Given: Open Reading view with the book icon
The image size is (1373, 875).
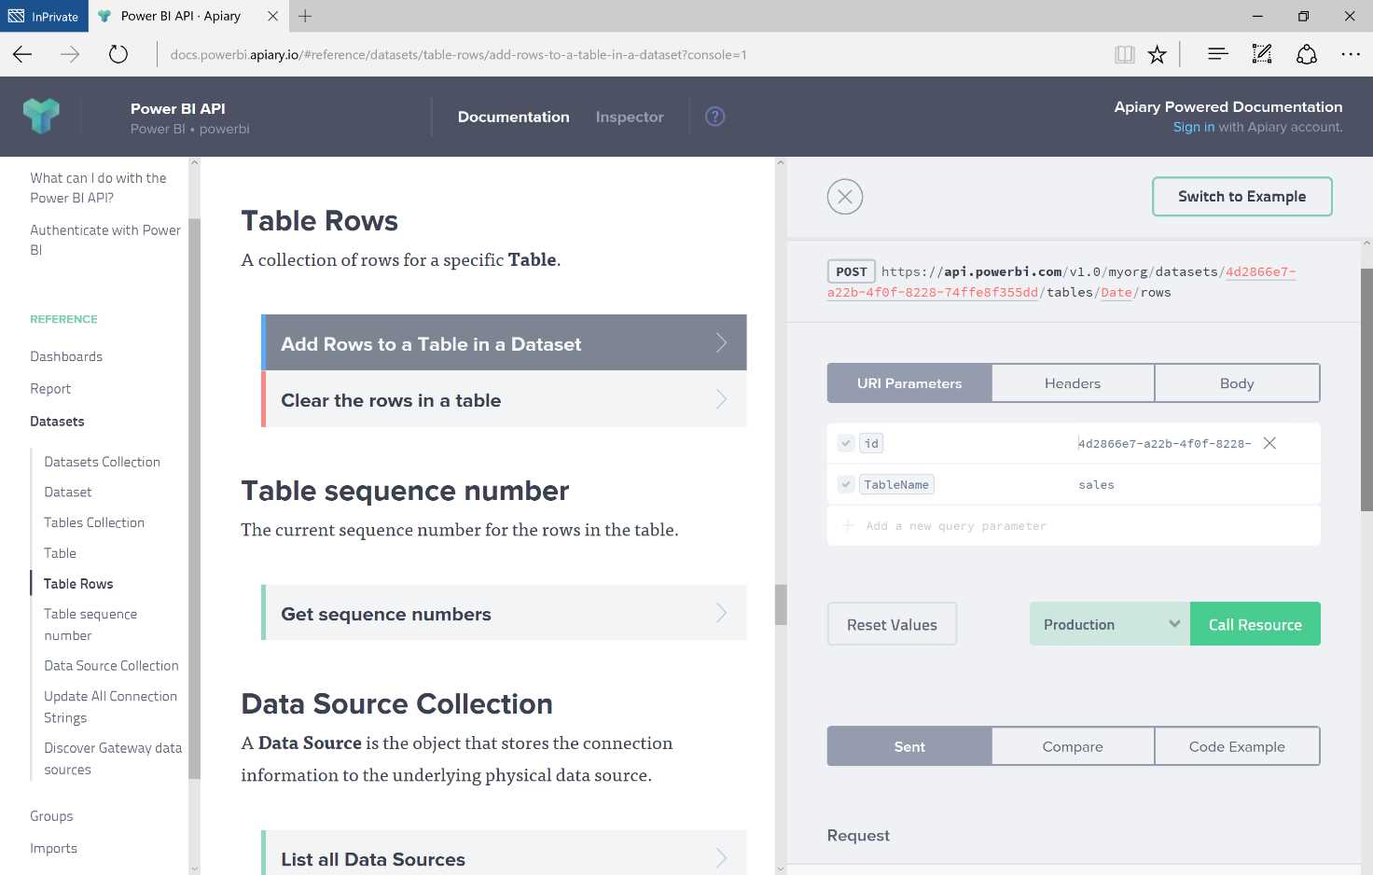Looking at the screenshot, I should (1124, 54).
